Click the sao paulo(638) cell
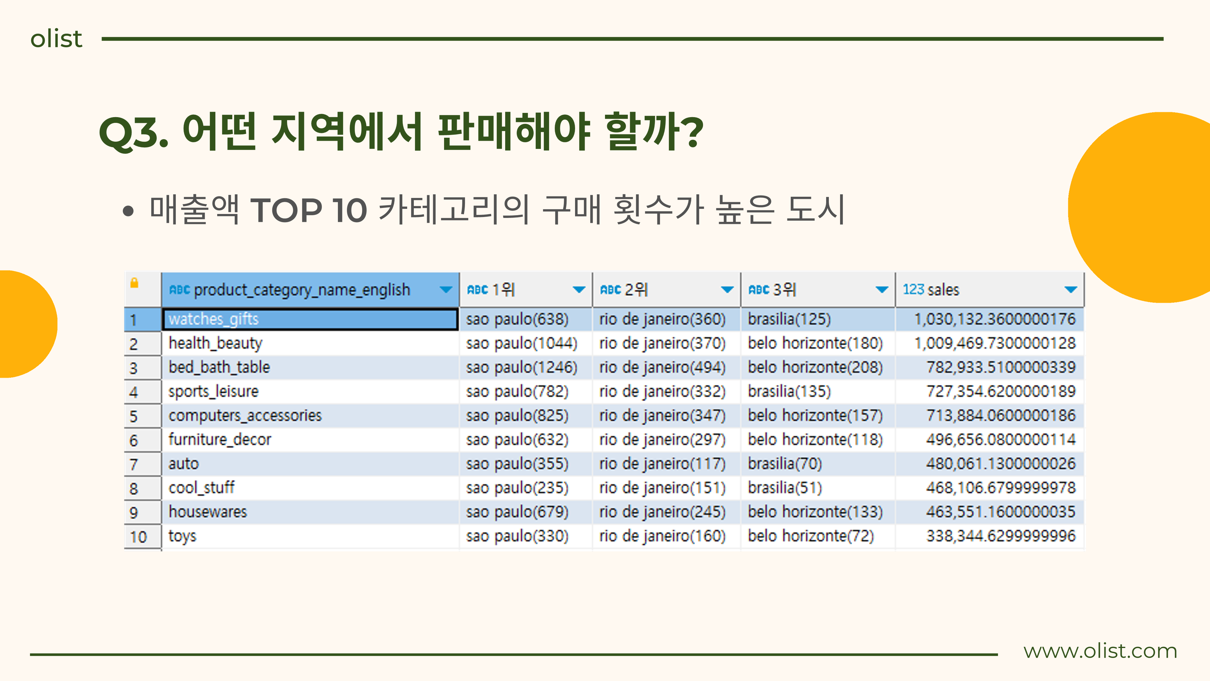Image resolution: width=1210 pixels, height=681 pixels. click(526, 319)
